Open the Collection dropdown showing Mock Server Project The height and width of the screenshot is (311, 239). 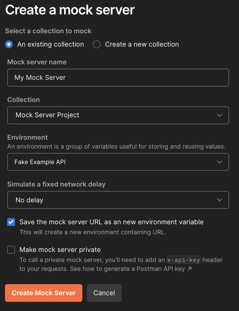coord(118,115)
